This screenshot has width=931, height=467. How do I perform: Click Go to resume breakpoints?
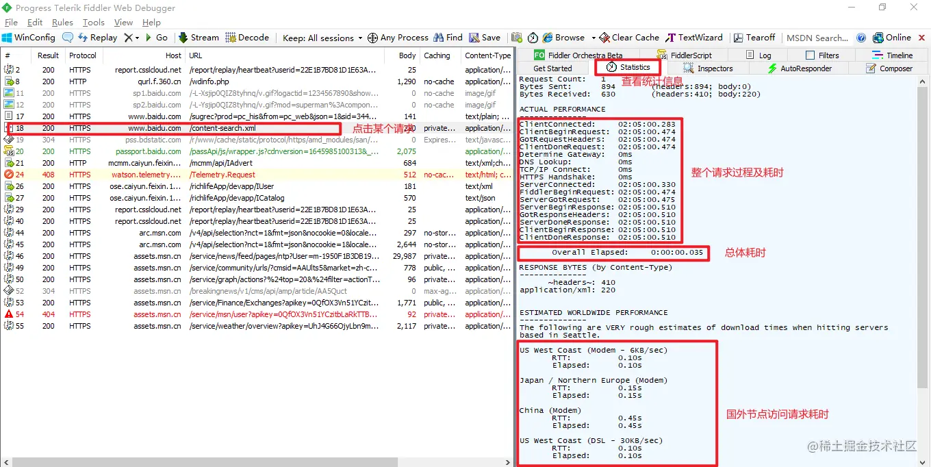(156, 38)
